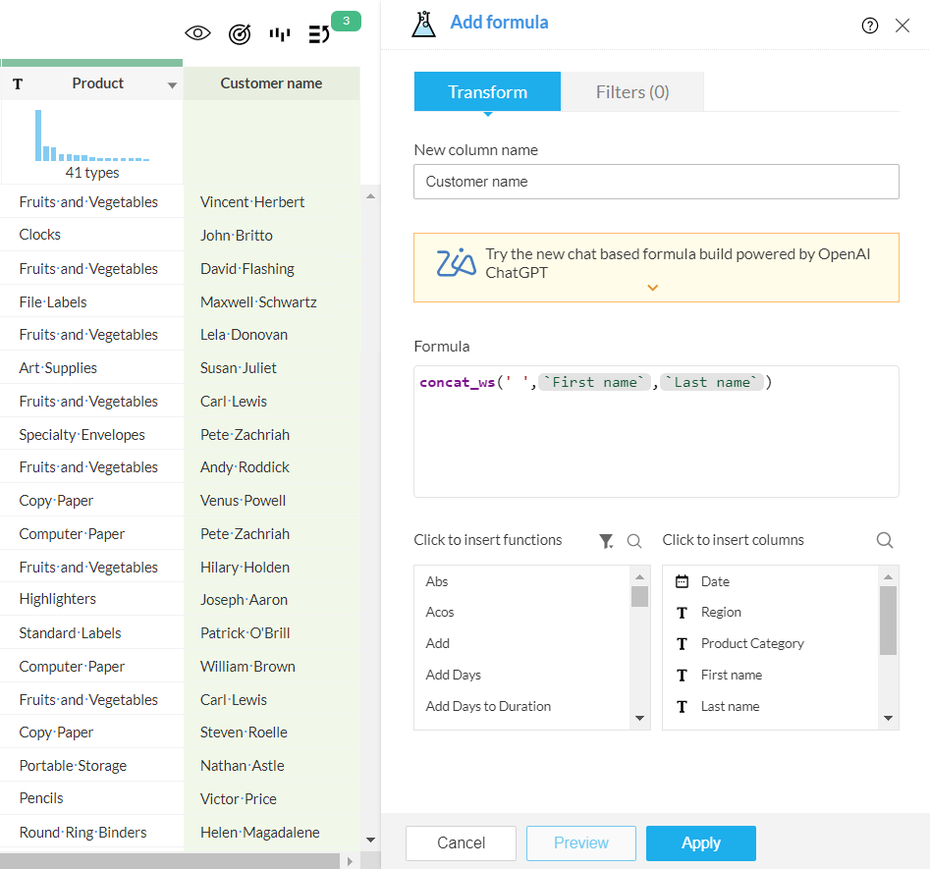
Task: Click the Apply button
Action: (x=700, y=842)
